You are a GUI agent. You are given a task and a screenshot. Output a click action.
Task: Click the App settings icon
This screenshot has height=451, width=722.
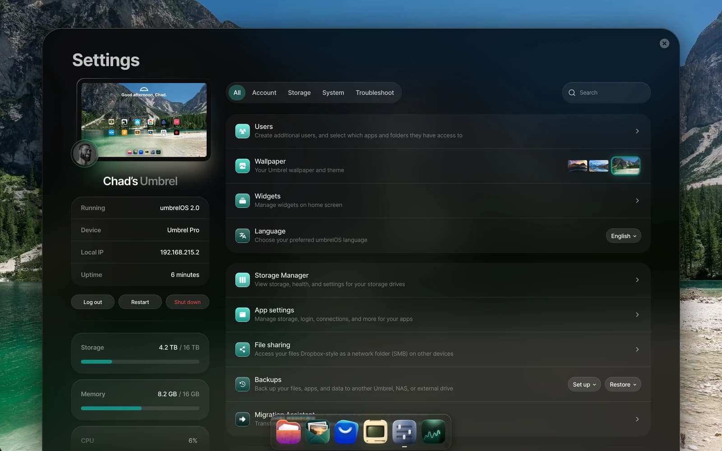pyautogui.click(x=242, y=314)
